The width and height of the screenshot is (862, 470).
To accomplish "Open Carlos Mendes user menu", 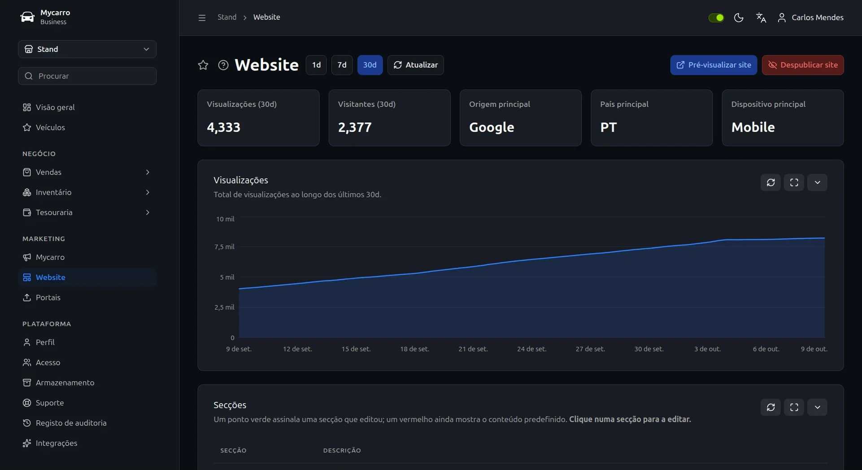I will 810,17.
